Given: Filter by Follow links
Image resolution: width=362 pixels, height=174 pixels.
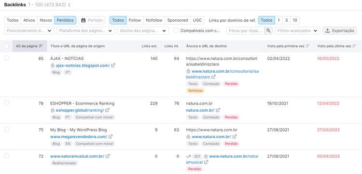Looking at the screenshot, I should (x=135, y=20).
